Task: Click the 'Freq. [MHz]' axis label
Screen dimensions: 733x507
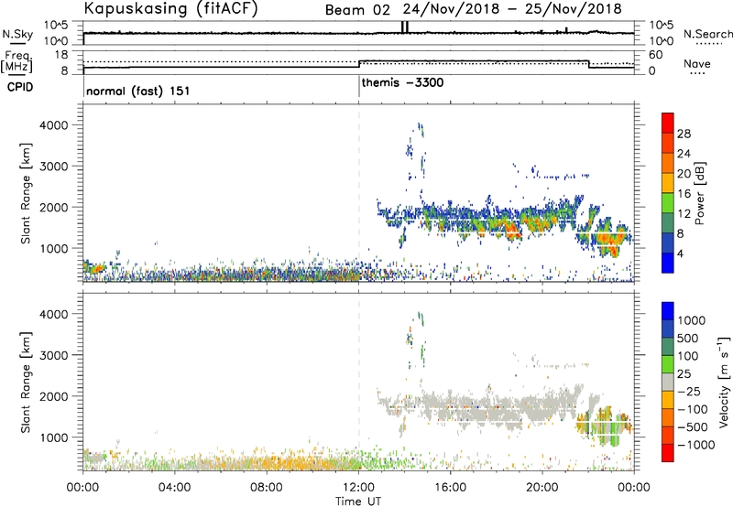Action: 16,62
